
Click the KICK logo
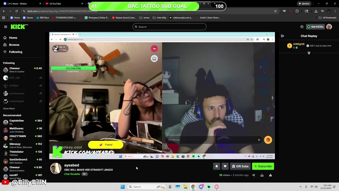click(x=19, y=27)
